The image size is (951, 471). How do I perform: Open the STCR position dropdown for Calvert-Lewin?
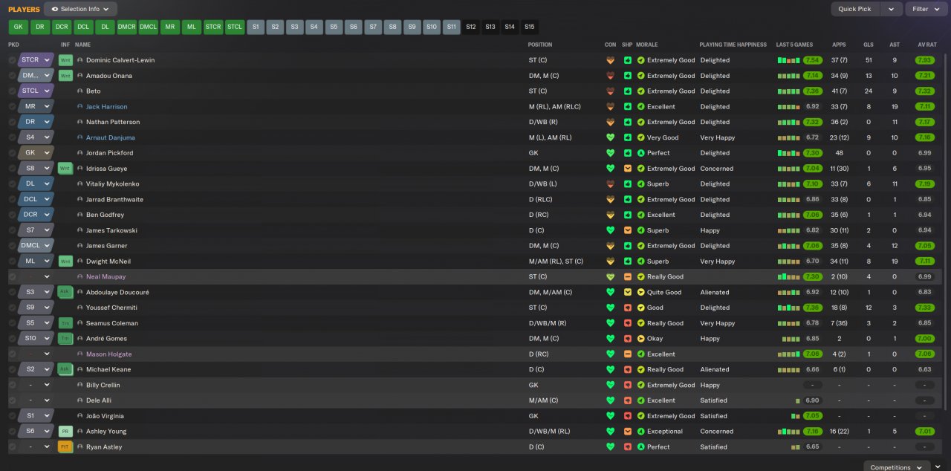pos(36,60)
